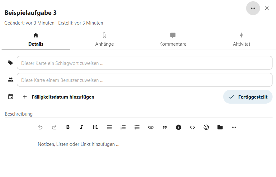Open the Kommentare tab

173,40
